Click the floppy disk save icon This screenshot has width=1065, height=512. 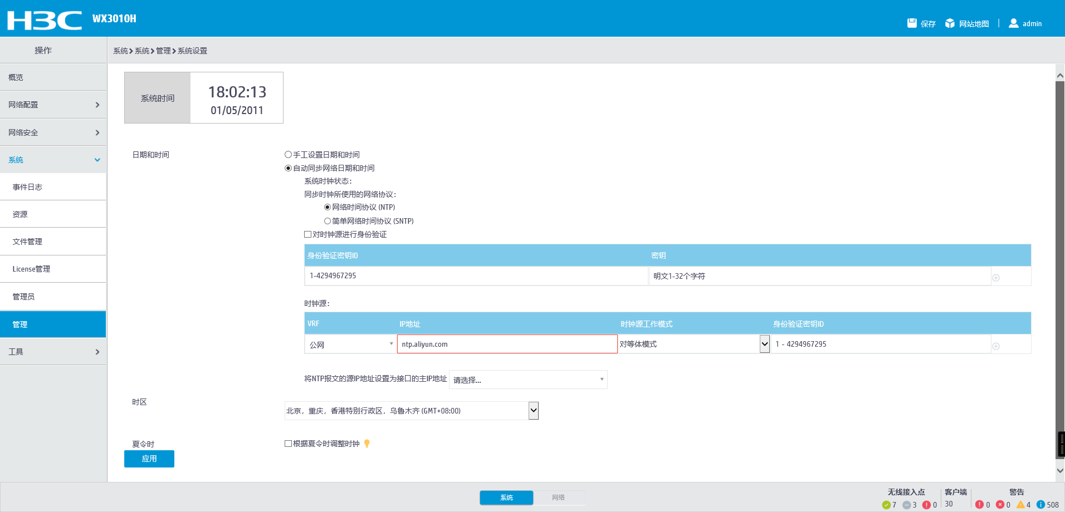912,23
